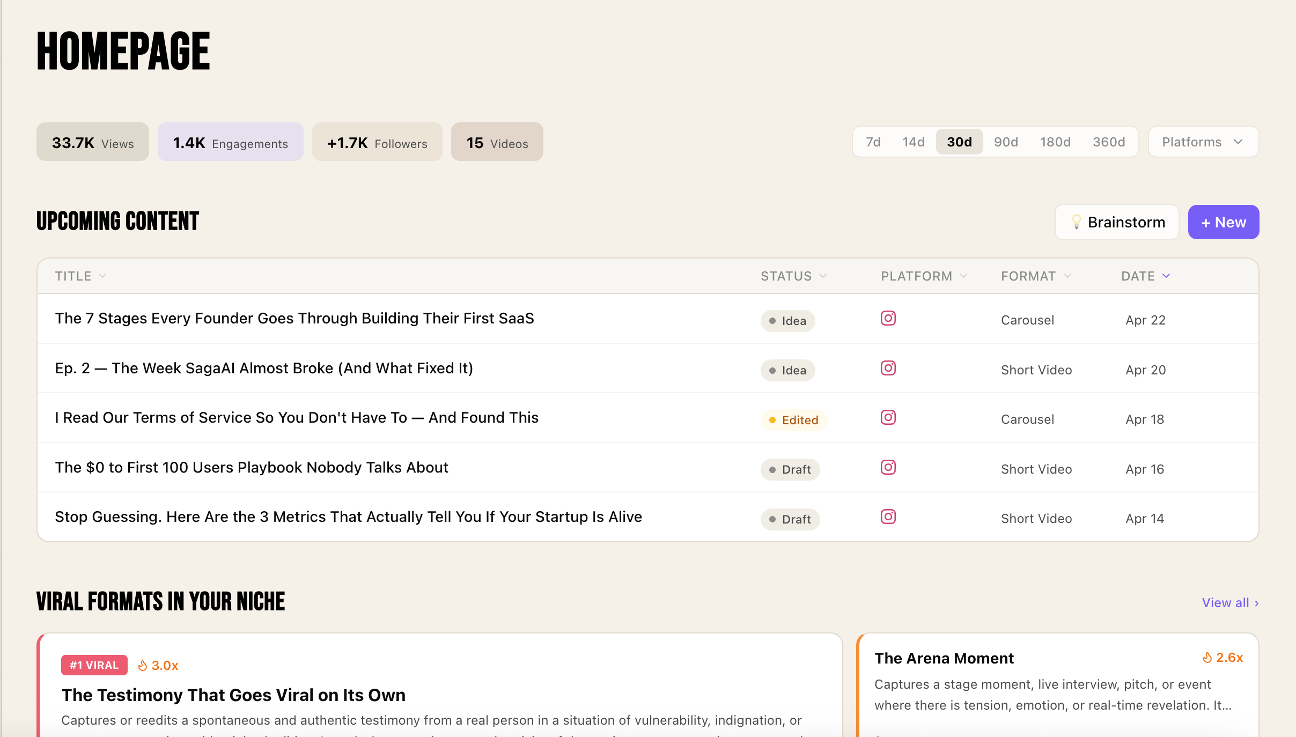Click Instagram icon on Apr 16 row
The width and height of the screenshot is (1296, 737).
click(x=888, y=467)
